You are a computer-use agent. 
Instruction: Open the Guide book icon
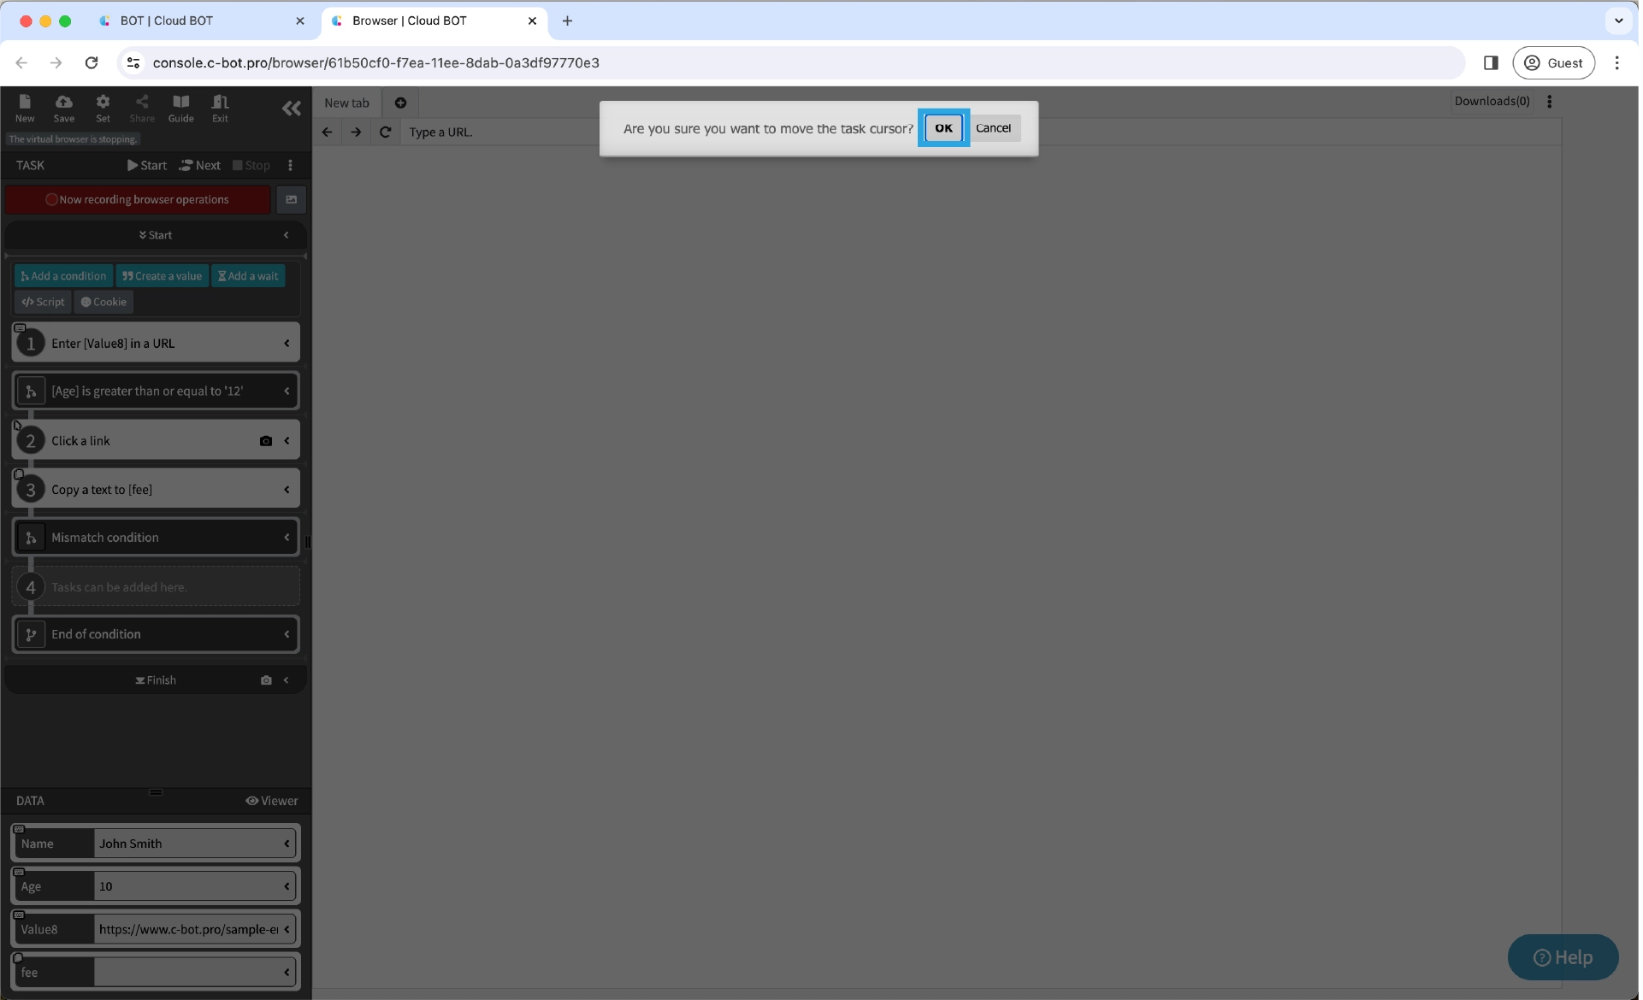(x=180, y=108)
